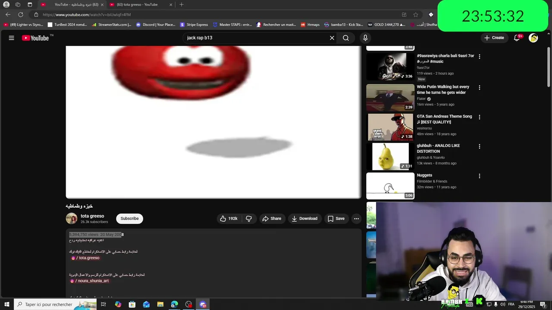Go back in browser history
The image size is (552, 310).
pos(8,15)
